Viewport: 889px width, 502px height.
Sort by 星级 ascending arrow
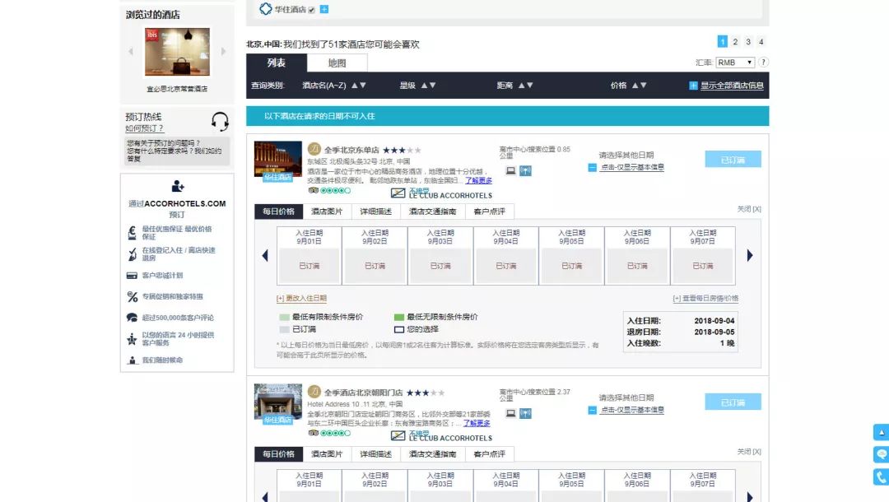coord(424,86)
